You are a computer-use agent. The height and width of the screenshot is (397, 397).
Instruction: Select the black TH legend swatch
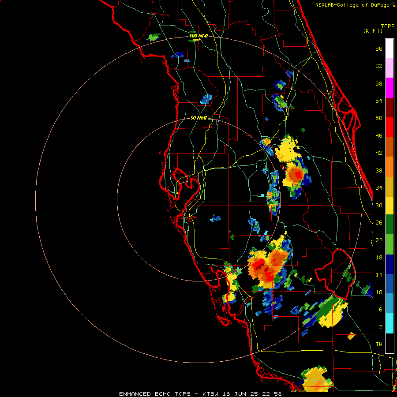390,343
